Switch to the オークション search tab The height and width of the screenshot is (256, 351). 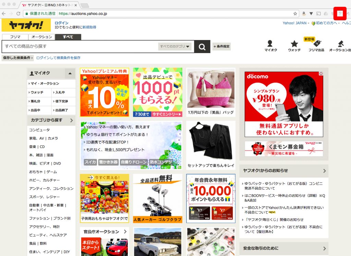pos(42,37)
